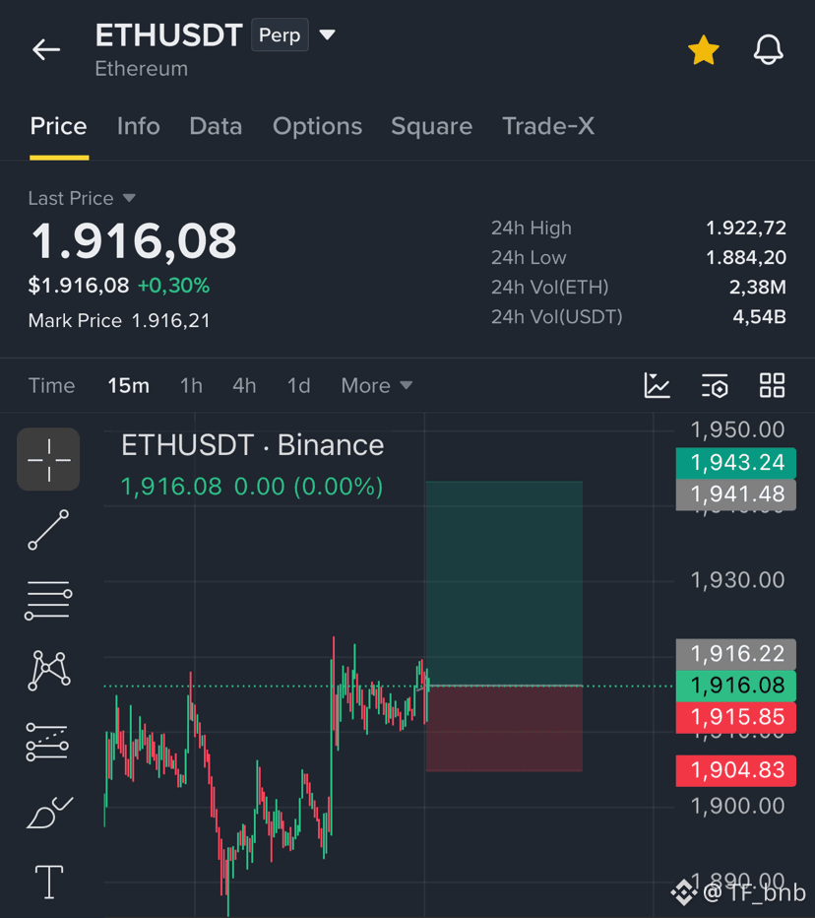Select the 1h interval
815x918 pixels.
click(x=191, y=386)
